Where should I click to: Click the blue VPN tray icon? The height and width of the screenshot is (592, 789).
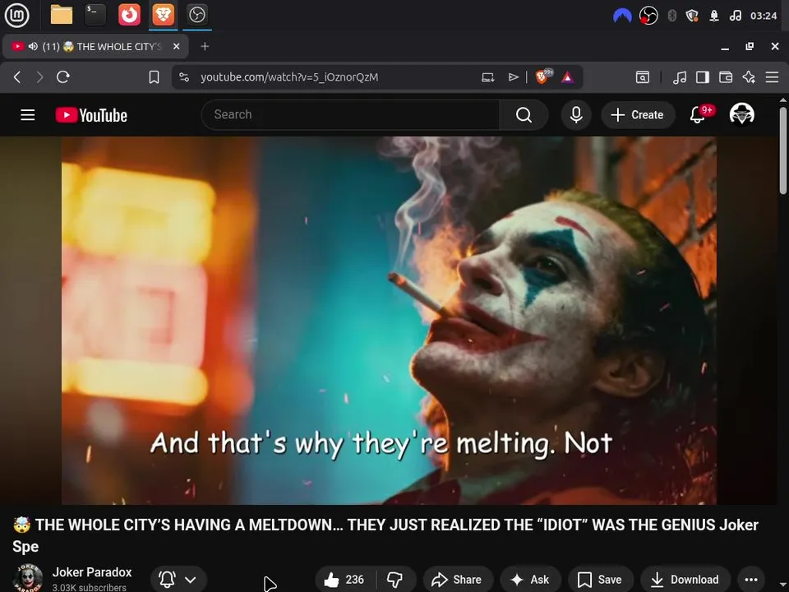point(622,16)
